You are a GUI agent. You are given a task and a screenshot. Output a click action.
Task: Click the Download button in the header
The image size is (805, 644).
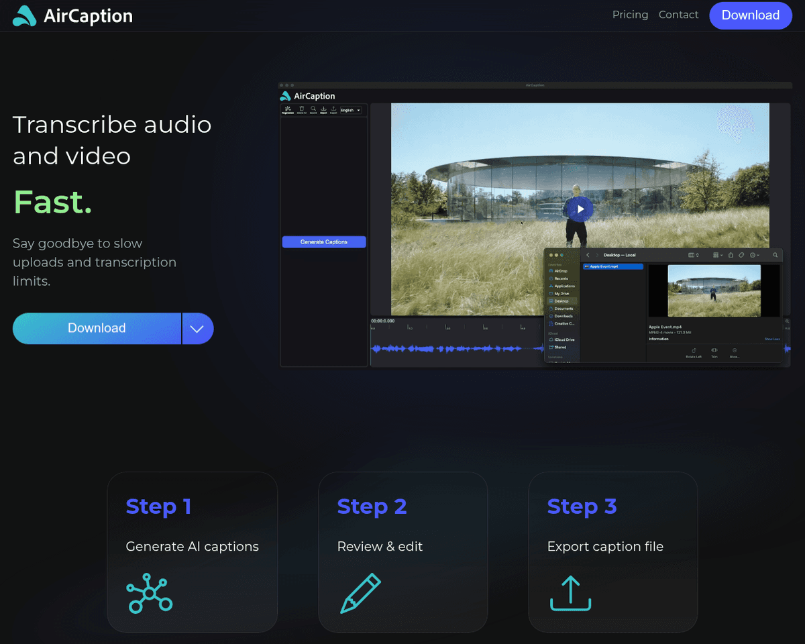pos(750,15)
